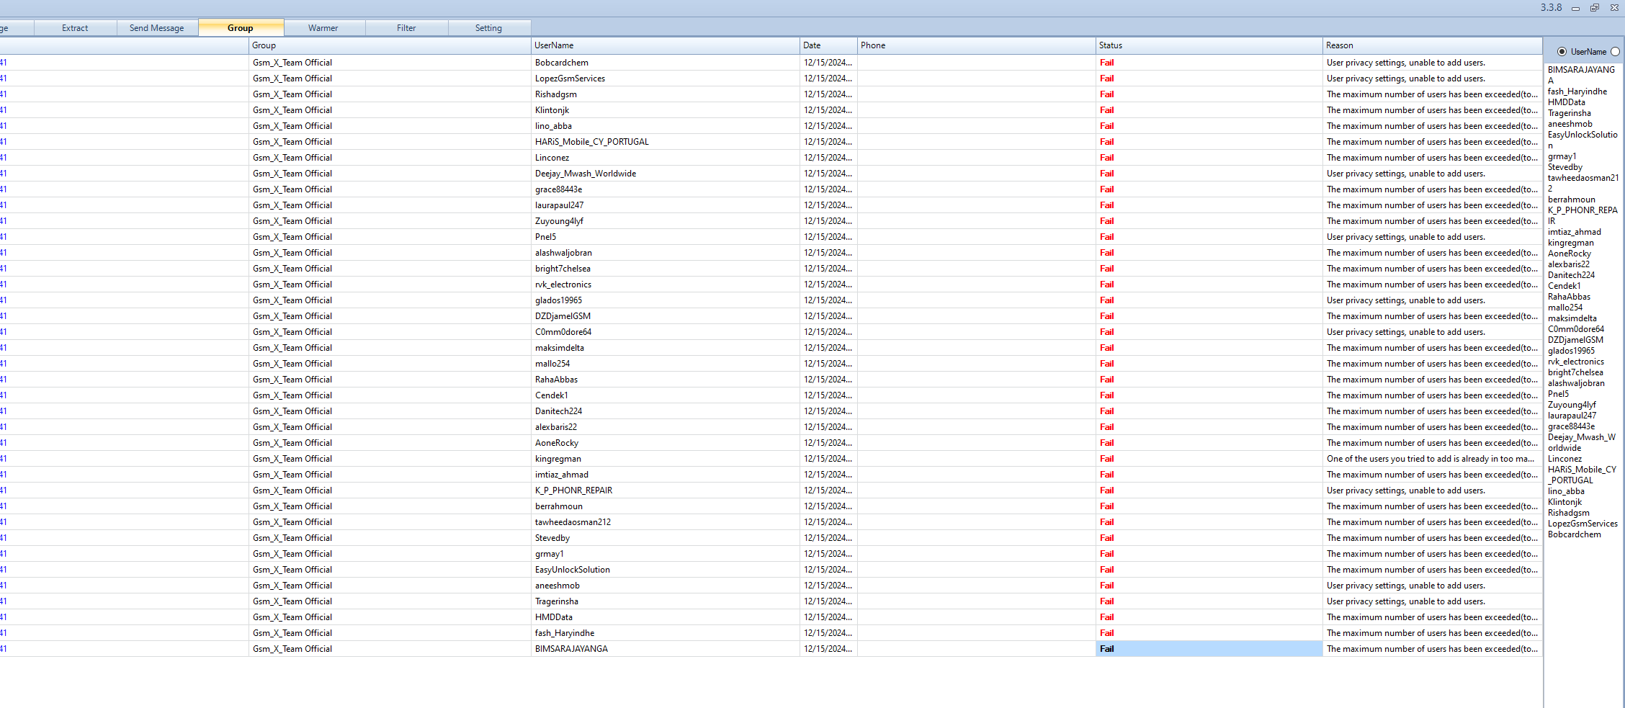Open the Send Message tab
The image size is (1625, 708).
click(157, 28)
